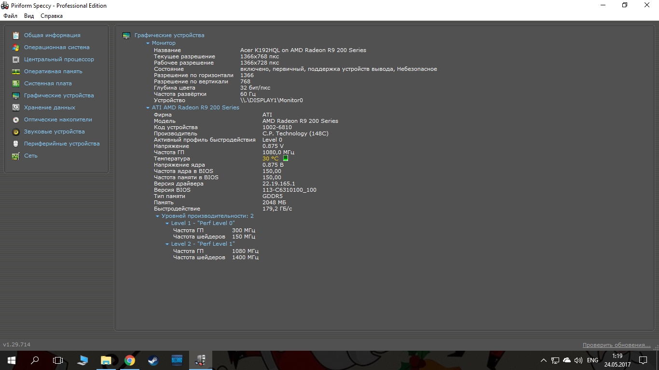Viewport: 659px width, 370px height.
Task: Open the network tray icon
Action: pyautogui.click(x=555, y=360)
